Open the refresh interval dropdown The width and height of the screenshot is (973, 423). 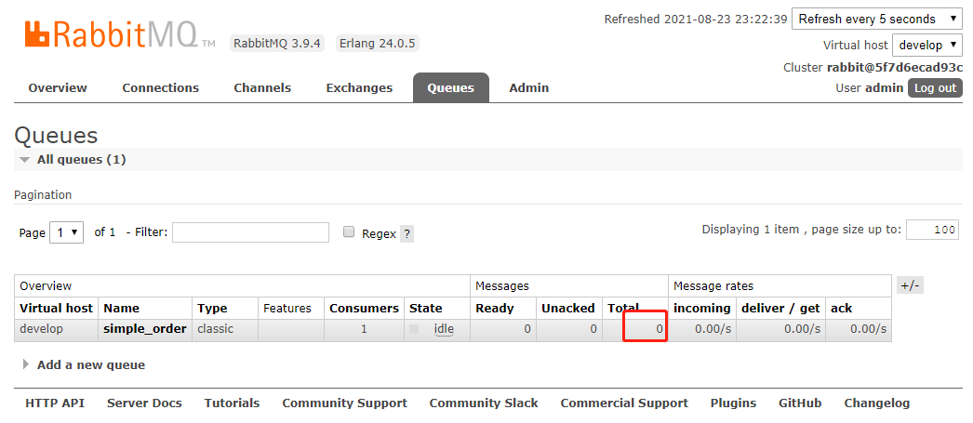point(877,20)
